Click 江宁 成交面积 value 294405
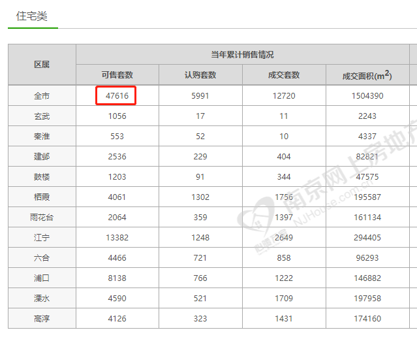The width and height of the screenshot is (417, 345). click(x=367, y=237)
